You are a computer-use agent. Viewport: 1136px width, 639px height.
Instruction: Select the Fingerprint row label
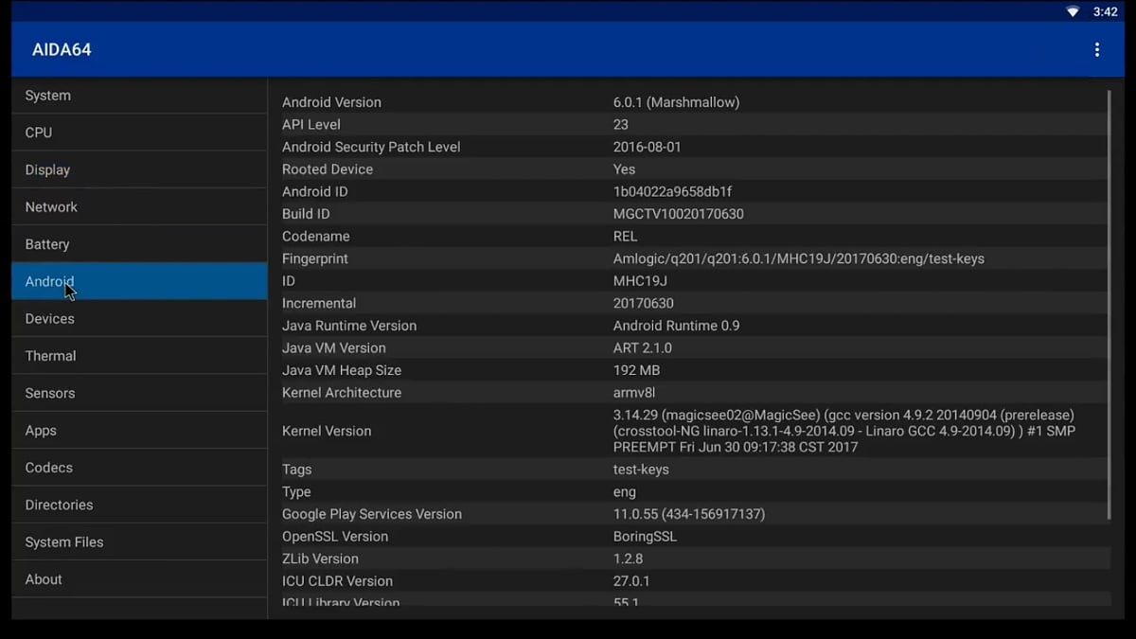pos(314,258)
